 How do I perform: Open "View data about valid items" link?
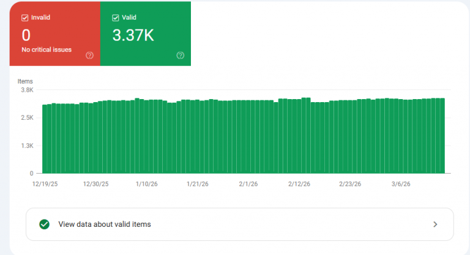104,224
